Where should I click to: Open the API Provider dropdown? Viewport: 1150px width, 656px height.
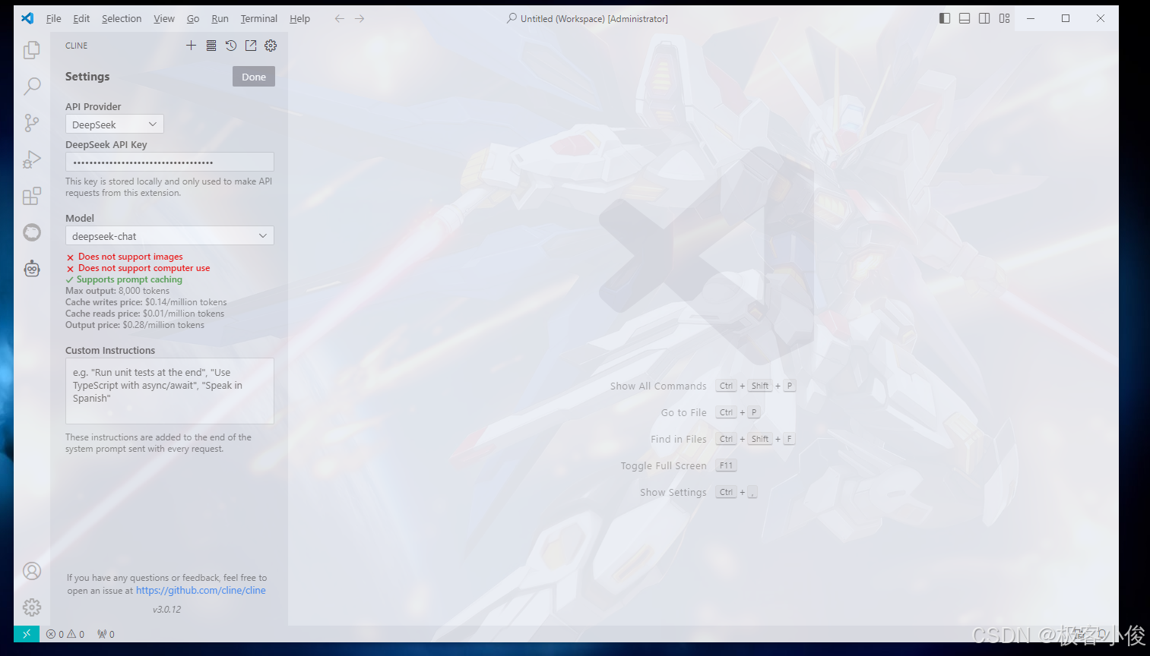(x=114, y=123)
